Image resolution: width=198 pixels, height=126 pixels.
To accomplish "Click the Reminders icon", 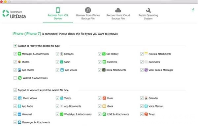I will [146, 62].
